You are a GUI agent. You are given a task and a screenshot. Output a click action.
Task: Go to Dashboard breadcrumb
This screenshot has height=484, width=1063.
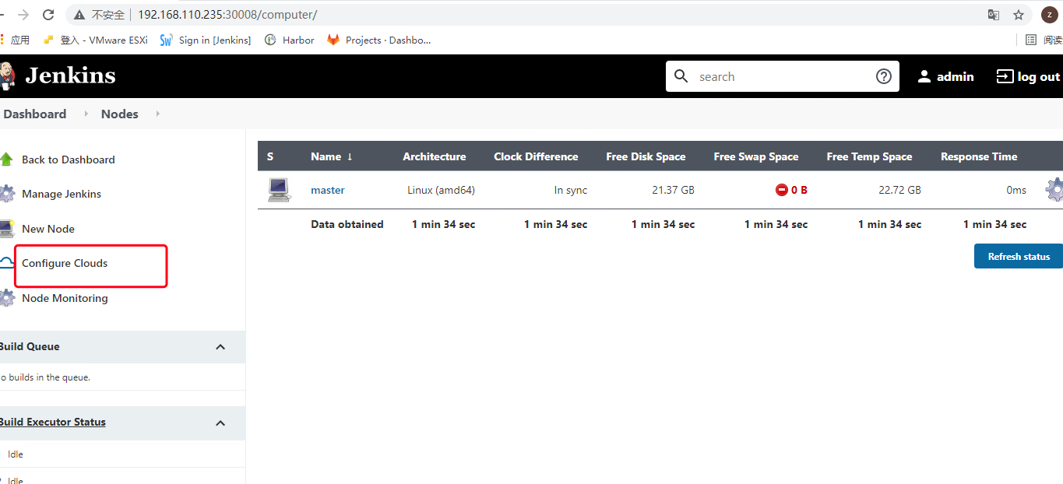pos(35,114)
